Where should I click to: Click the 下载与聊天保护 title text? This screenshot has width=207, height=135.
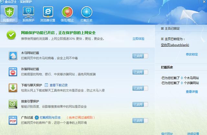(x=31, y=85)
